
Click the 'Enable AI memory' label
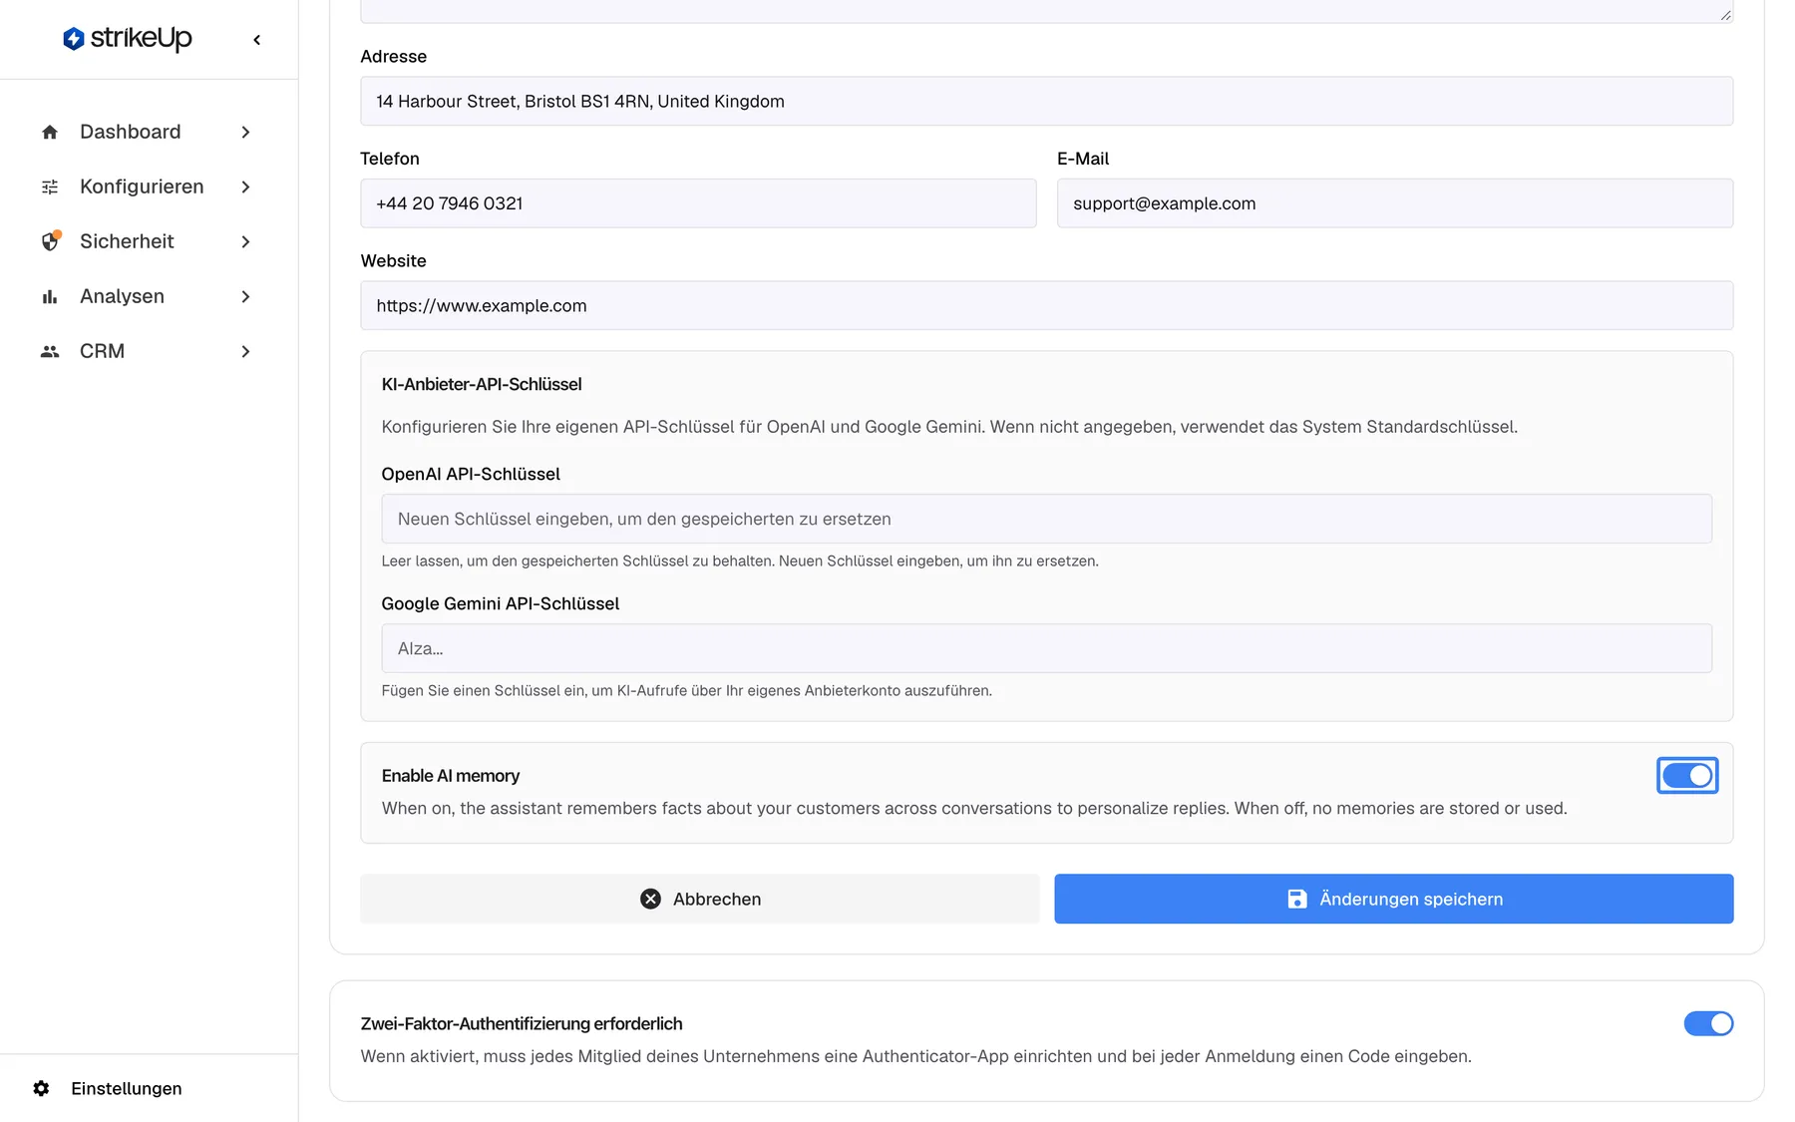coord(451,775)
